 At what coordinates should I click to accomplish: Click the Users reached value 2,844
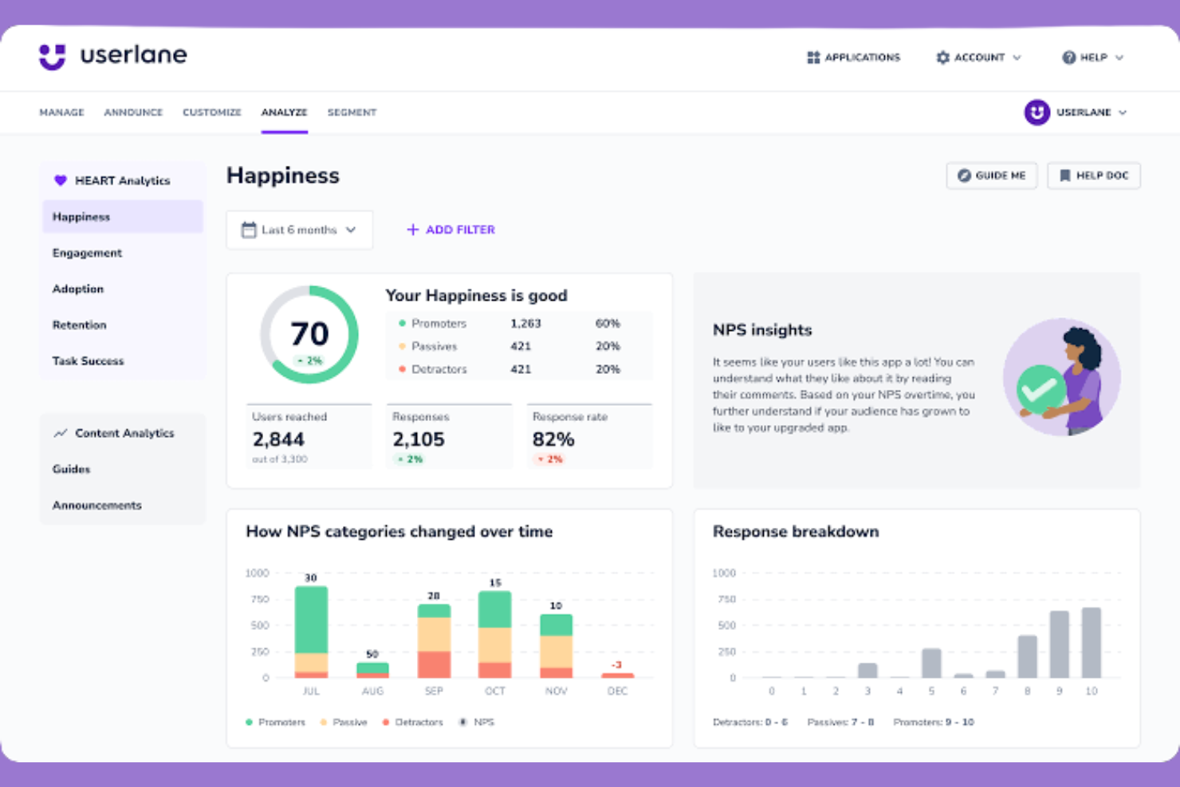(x=278, y=439)
